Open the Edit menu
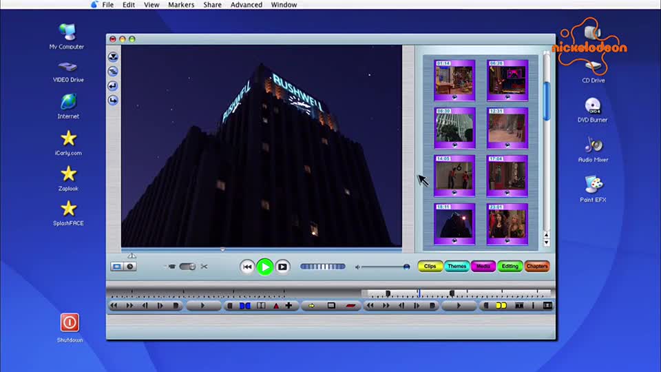 click(129, 5)
